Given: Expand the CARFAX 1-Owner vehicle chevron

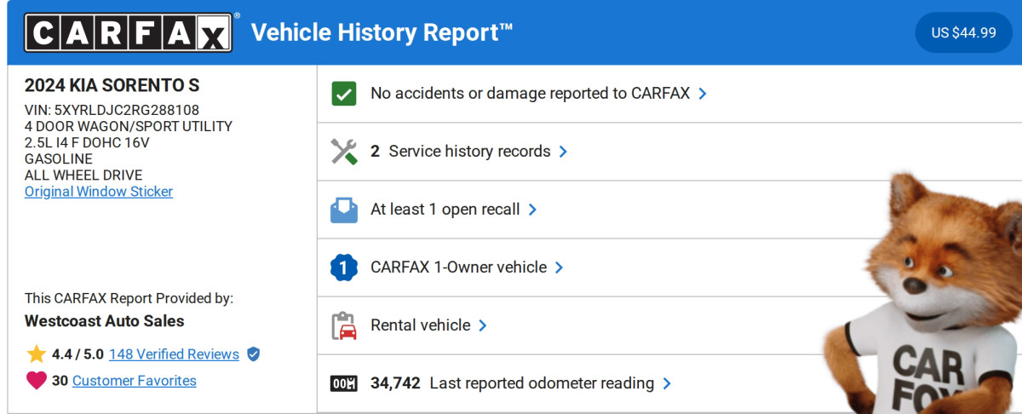Looking at the screenshot, I should coord(559,267).
